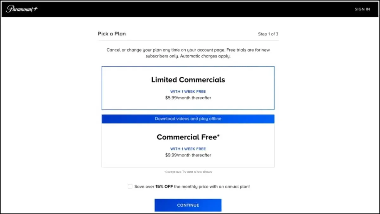
Task: Click the Cancel or change your plan notice
Action: [188, 50]
